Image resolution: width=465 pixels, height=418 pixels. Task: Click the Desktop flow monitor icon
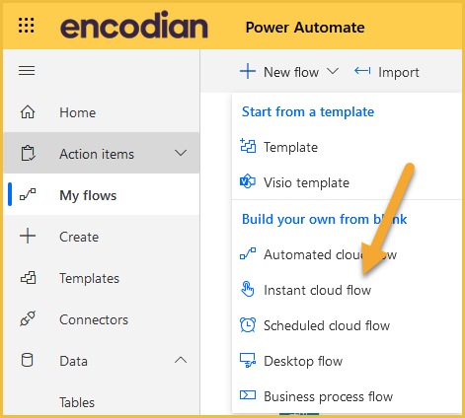(248, 361)
